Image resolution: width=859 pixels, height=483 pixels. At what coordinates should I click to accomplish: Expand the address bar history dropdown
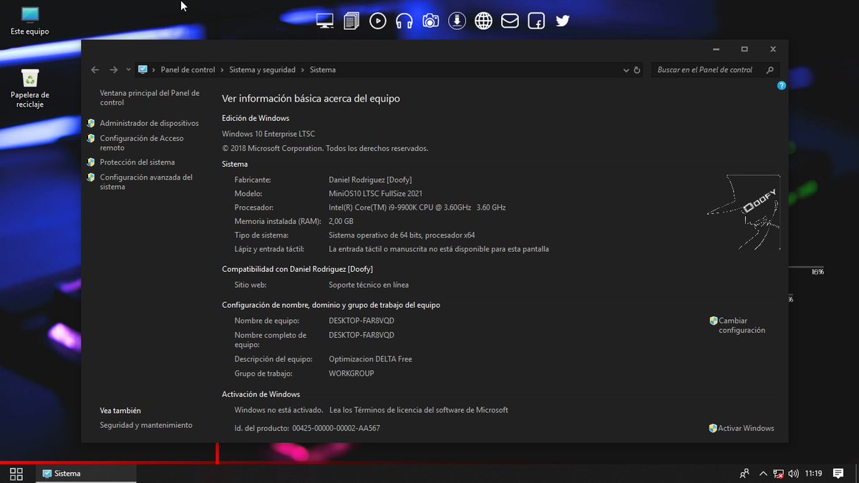[x=626, y=70]
